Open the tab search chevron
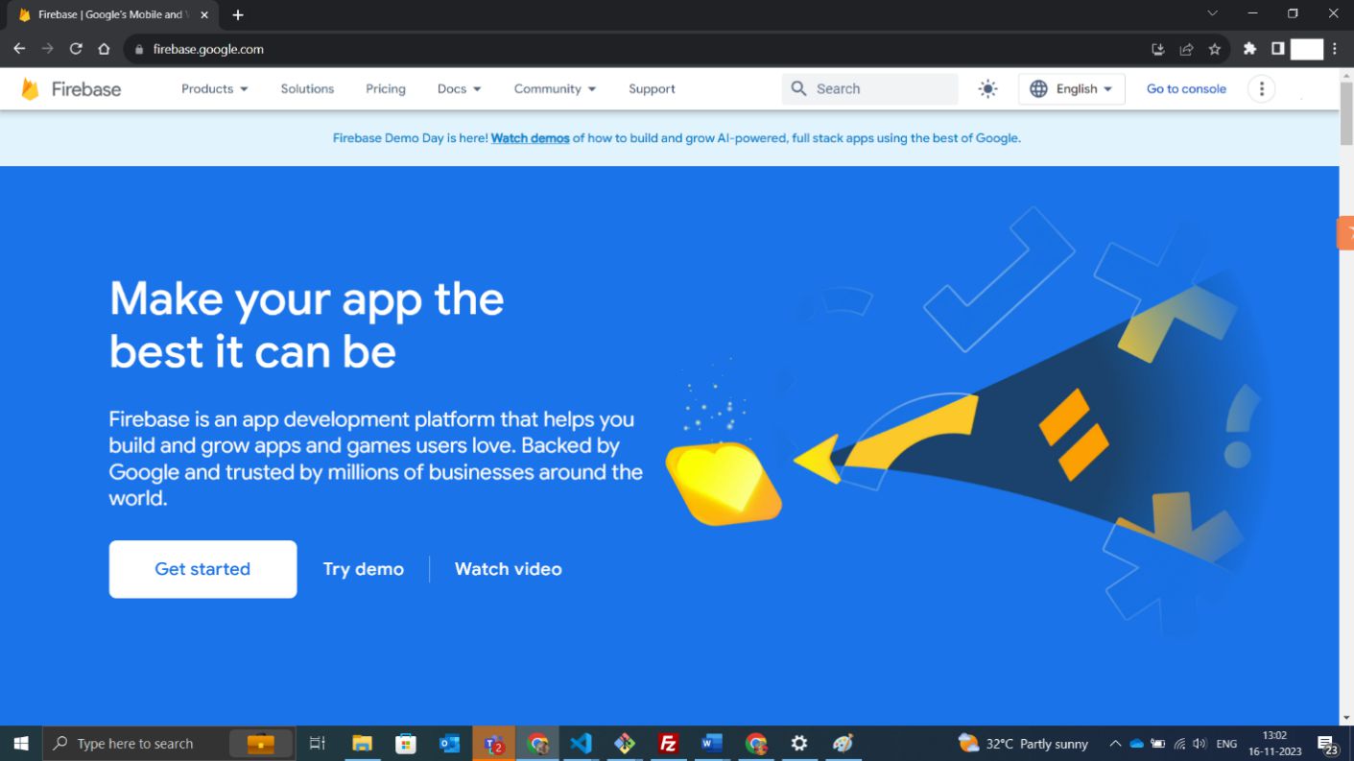 [1212, 13]
